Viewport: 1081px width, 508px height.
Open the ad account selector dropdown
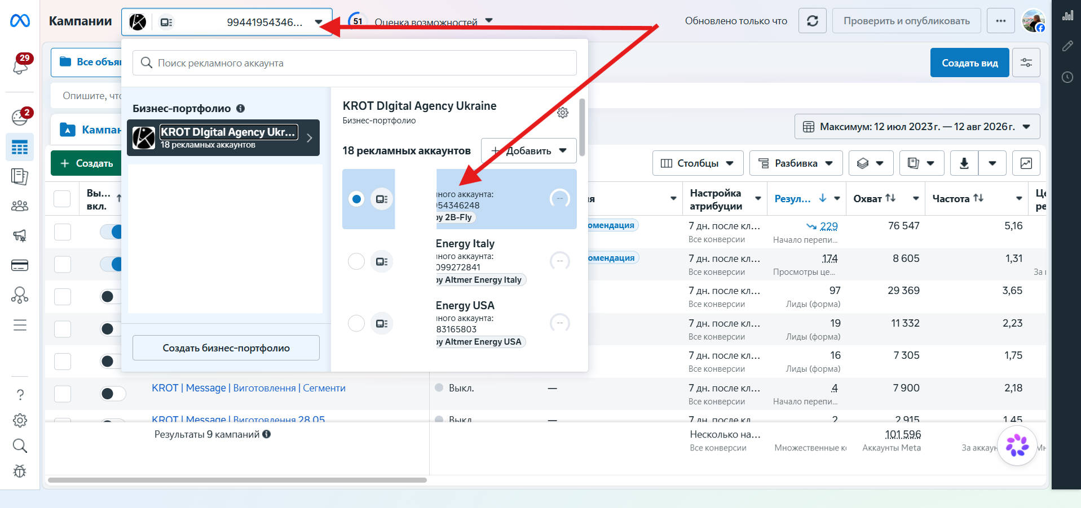pos(227,22)
